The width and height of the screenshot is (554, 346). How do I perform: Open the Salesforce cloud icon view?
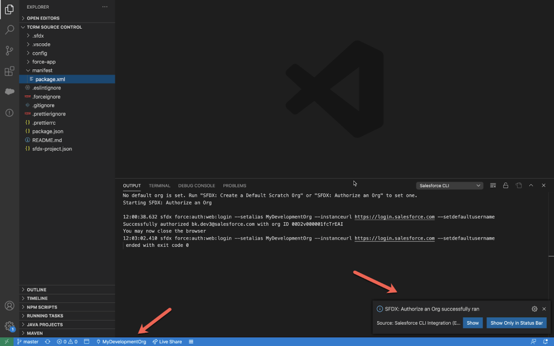(x=9, y=92)
